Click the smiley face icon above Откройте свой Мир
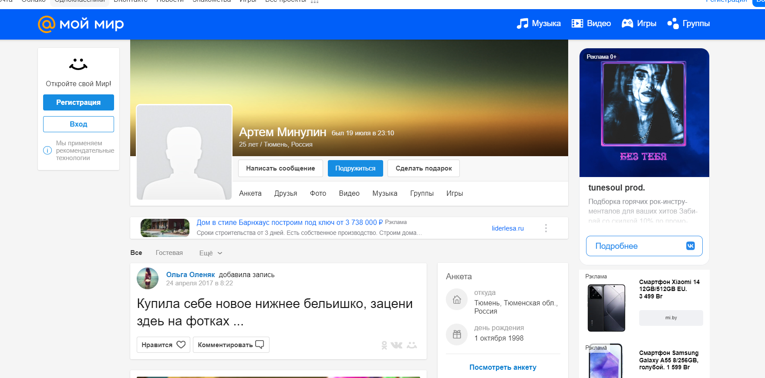 [x=78, y=64]
